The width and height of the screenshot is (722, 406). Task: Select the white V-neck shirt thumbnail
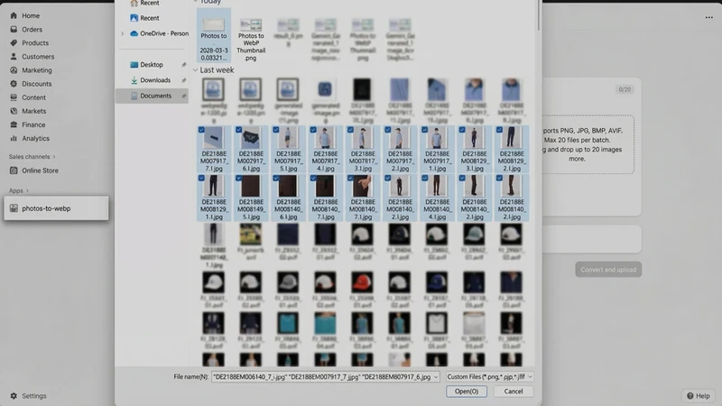pos(437,323)
